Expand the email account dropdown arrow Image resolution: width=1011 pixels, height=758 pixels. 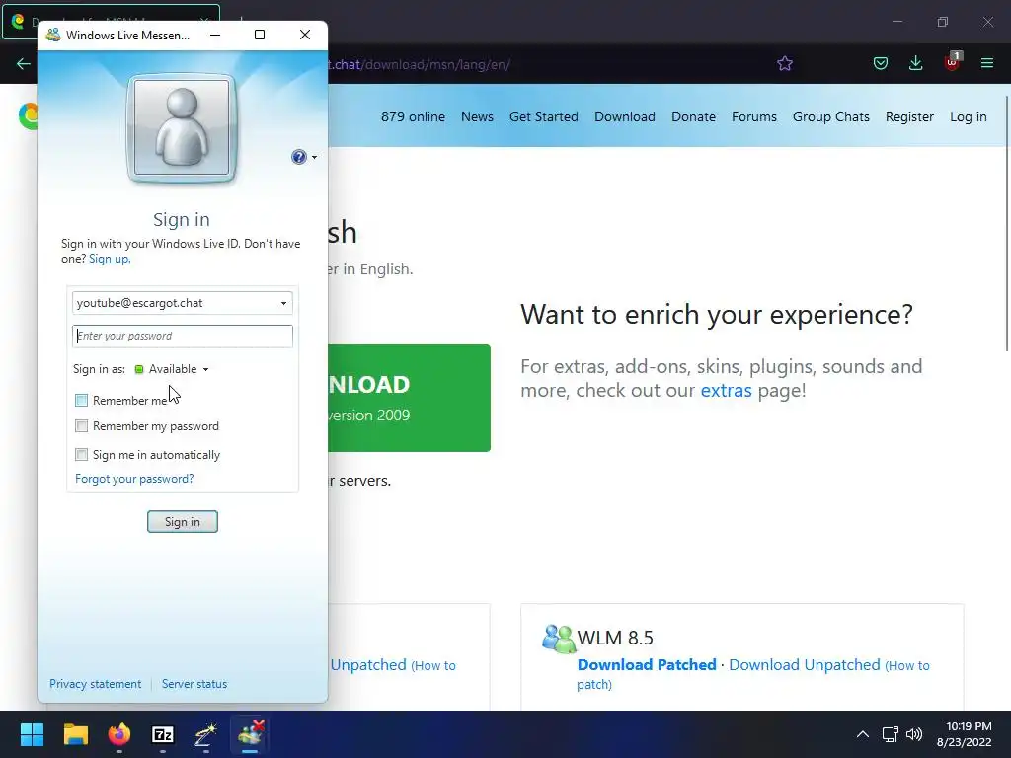click(x=283, y=303)
